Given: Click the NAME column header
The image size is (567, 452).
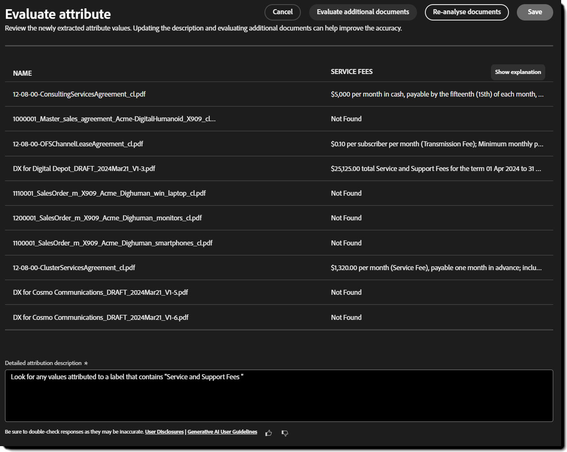Looking at the screenshot, I should (x=23, y=73).
